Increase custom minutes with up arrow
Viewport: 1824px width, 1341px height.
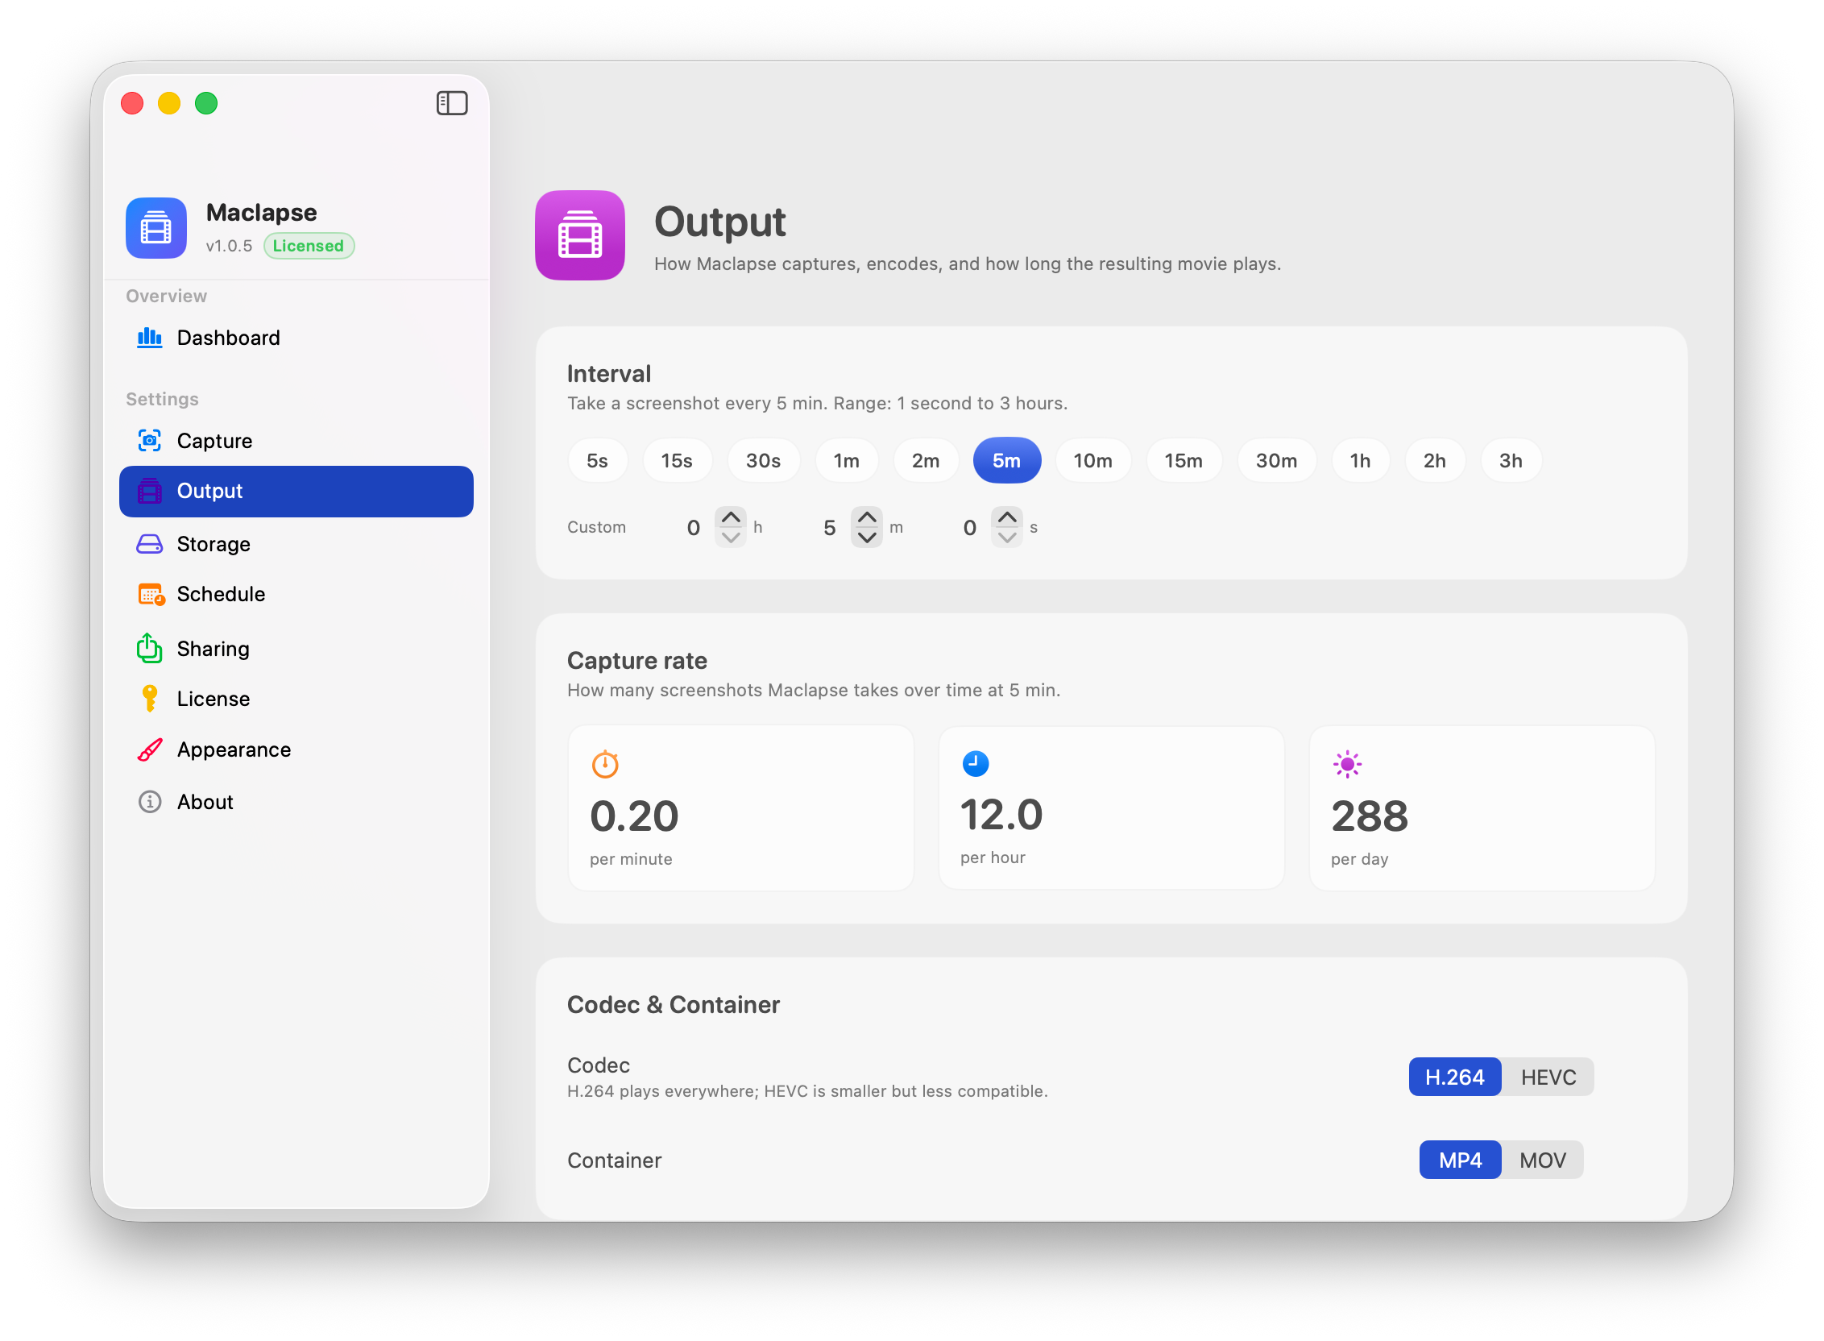[x=867, y=517]
